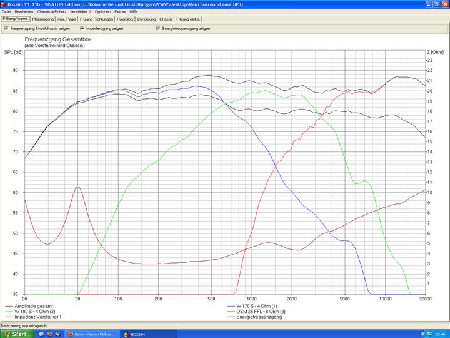The height and width of the screenshot is (338, 450).
Task: Disable Energiefrequenzgang zeigen checkbox
Action: tap(159, 28)
